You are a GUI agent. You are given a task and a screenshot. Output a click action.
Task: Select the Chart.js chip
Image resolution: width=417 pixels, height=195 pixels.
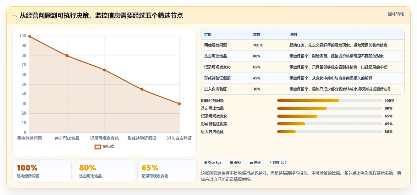213,162
